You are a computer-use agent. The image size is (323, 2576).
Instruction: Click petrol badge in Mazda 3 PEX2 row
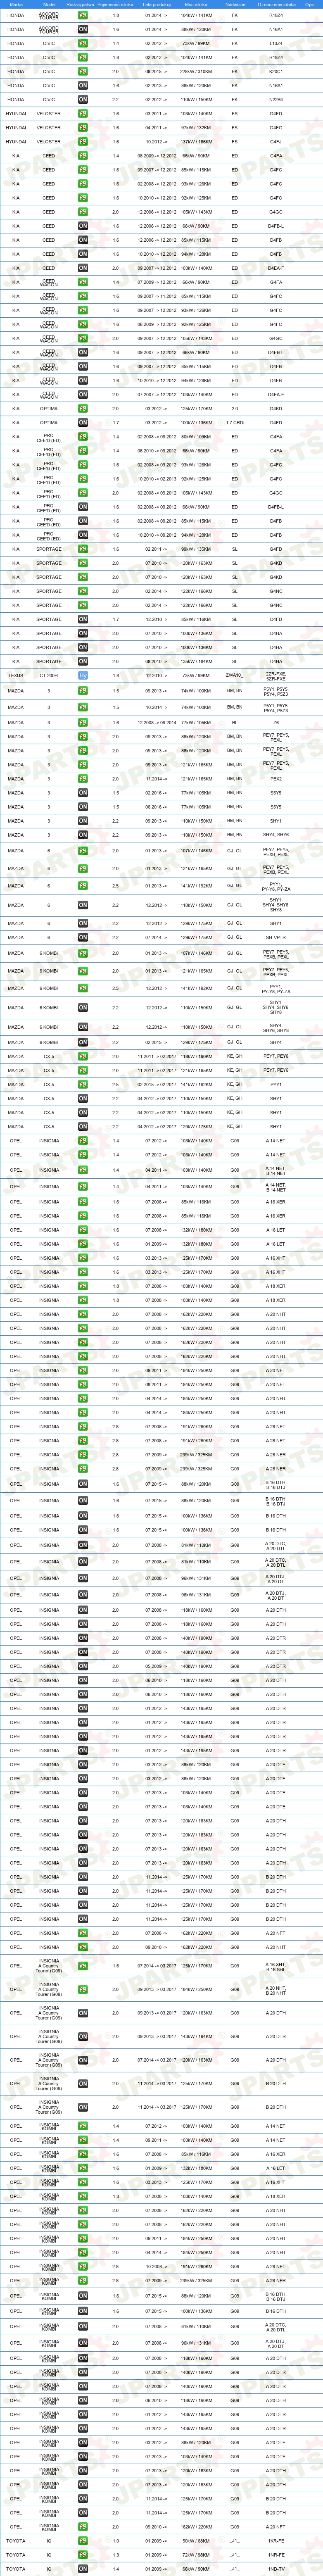coord(83,779)
